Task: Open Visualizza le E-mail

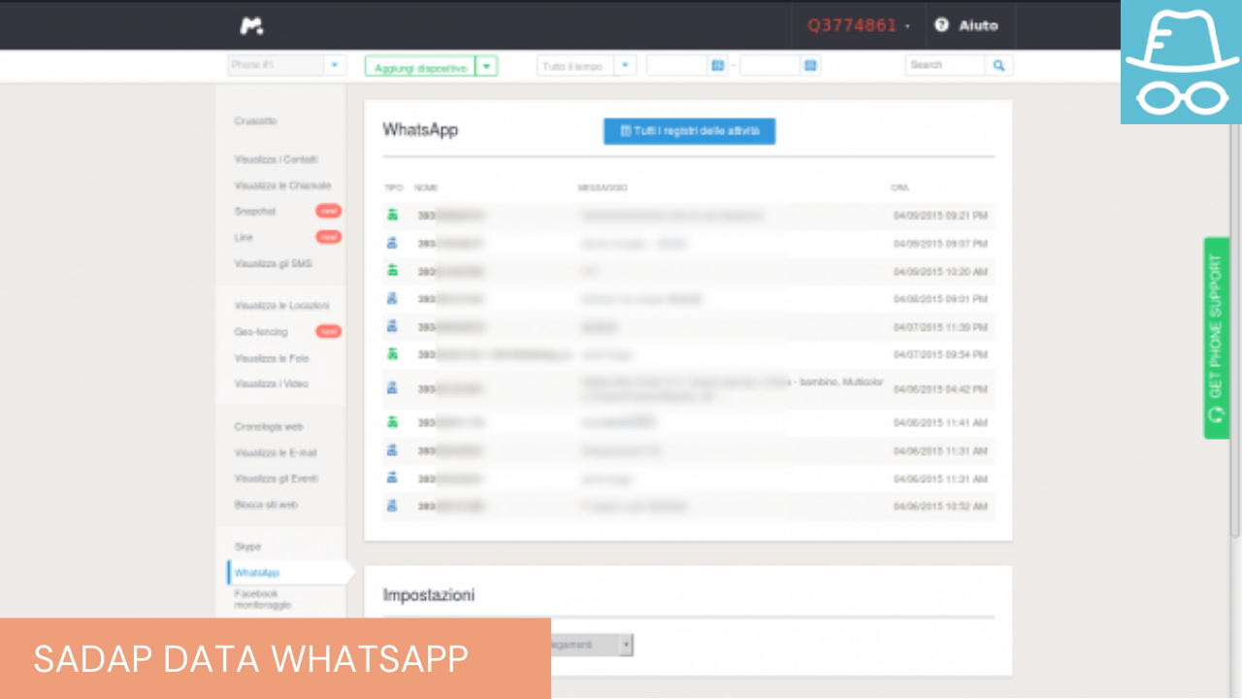Action: click(276, 452)
